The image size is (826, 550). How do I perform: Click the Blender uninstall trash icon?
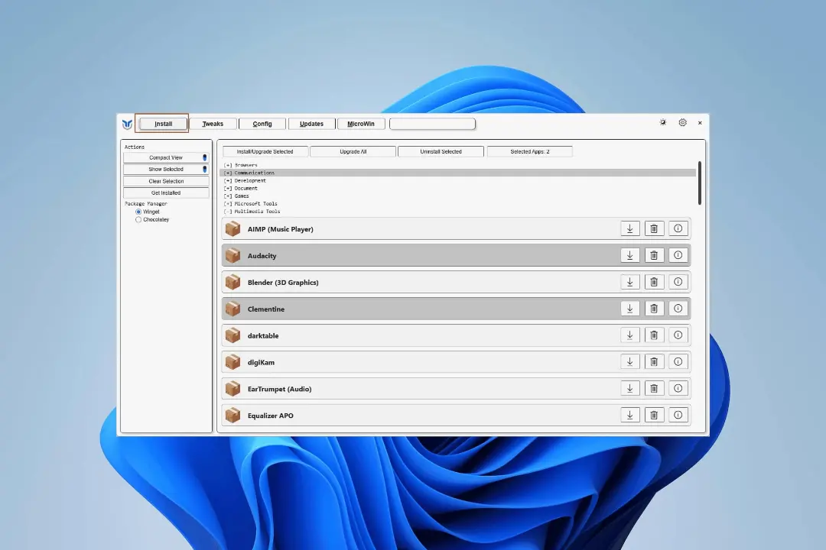coord(654,282)
